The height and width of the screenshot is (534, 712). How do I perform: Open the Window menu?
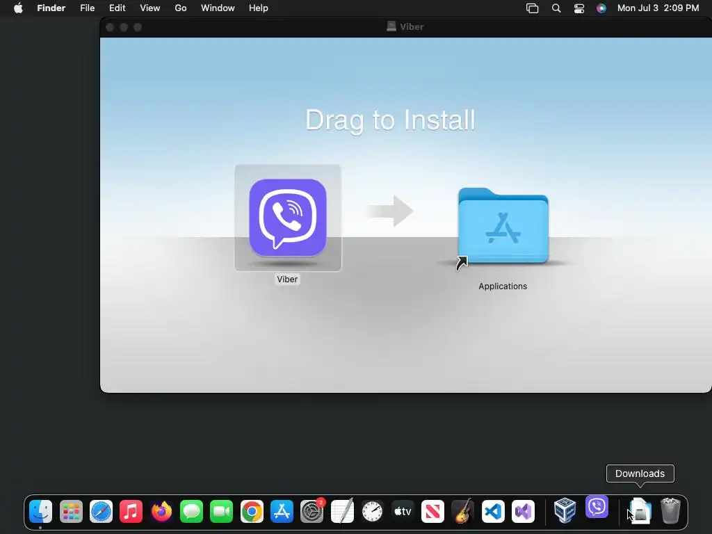tap(218, 8)
